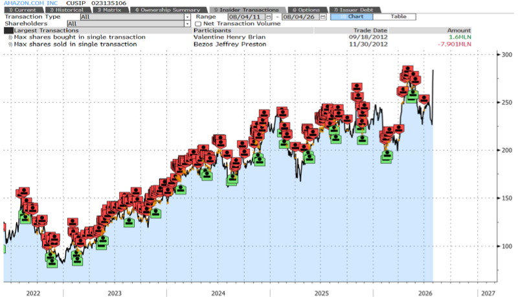Click participant Valentine Henry Brian
This screenshot has width=518, height=297.
[x=229, y=38]
